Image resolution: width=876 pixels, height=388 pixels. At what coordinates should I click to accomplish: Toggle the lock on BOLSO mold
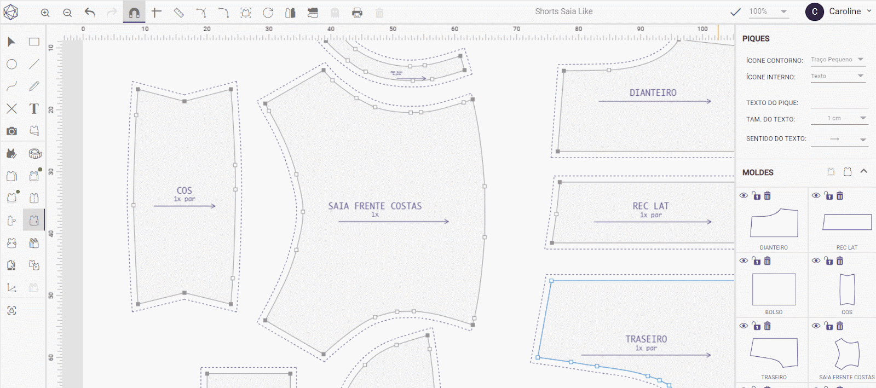[756, 260]
